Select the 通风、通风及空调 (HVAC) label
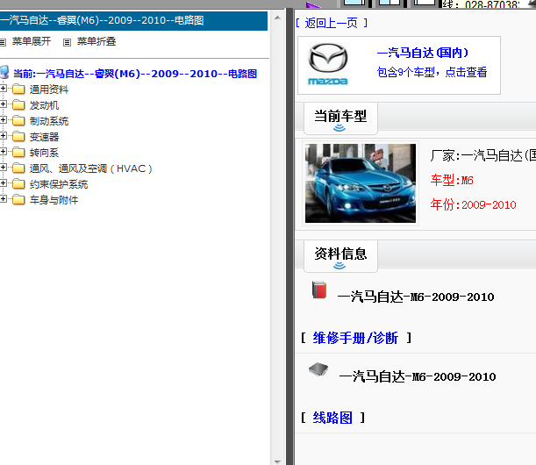 [x=90, y=168]
